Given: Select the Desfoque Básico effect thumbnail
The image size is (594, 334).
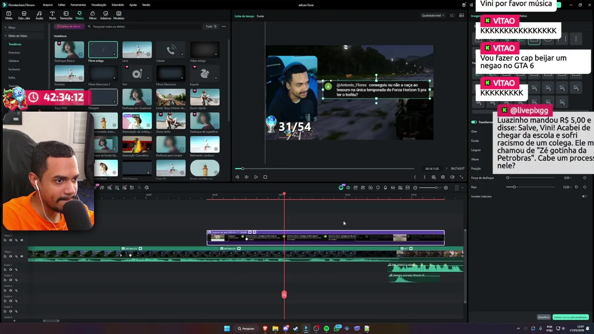Looking at the screenshot, I should click(x=69, y=50).
